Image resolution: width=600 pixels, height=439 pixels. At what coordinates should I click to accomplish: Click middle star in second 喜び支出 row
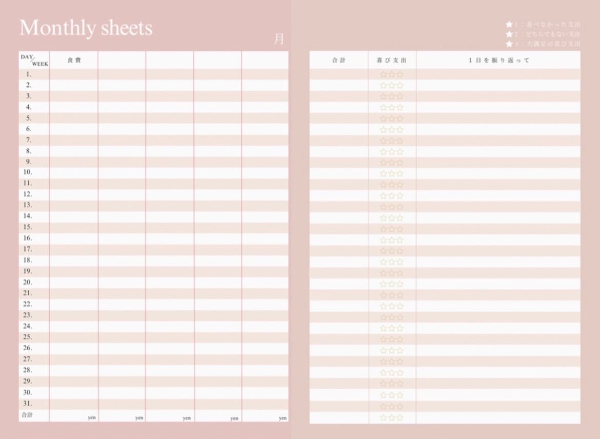392,85
